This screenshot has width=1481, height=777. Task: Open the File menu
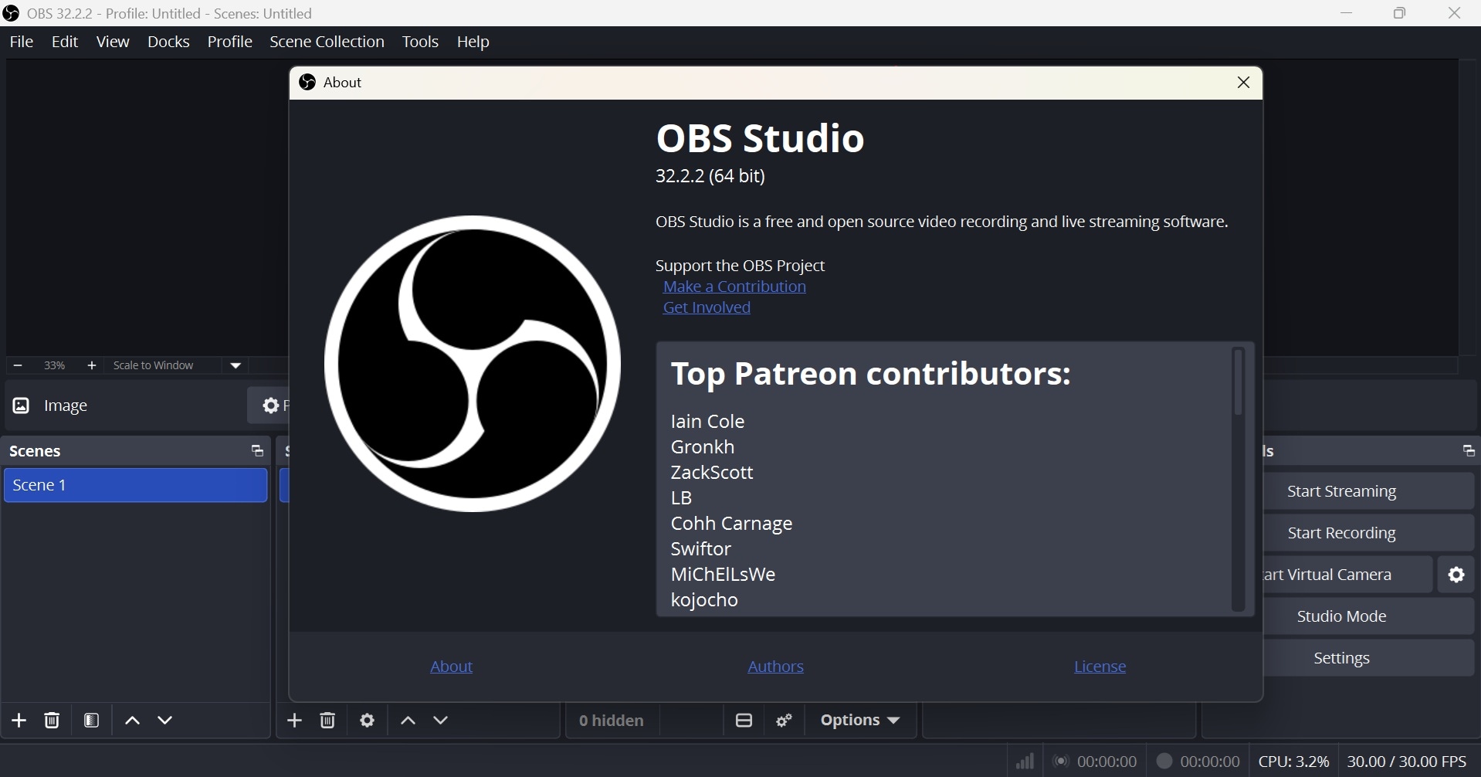22,42
